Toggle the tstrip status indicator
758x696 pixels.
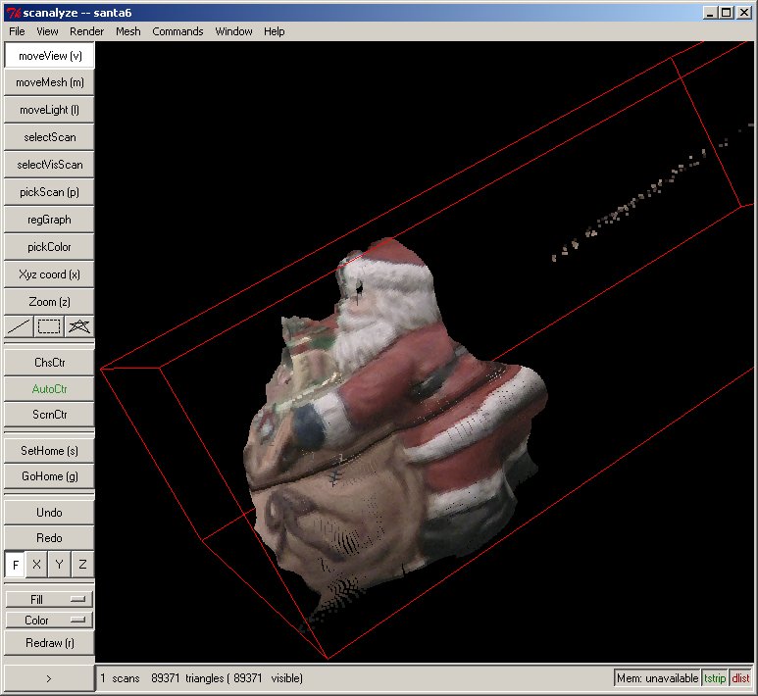[x=715, y=678]
